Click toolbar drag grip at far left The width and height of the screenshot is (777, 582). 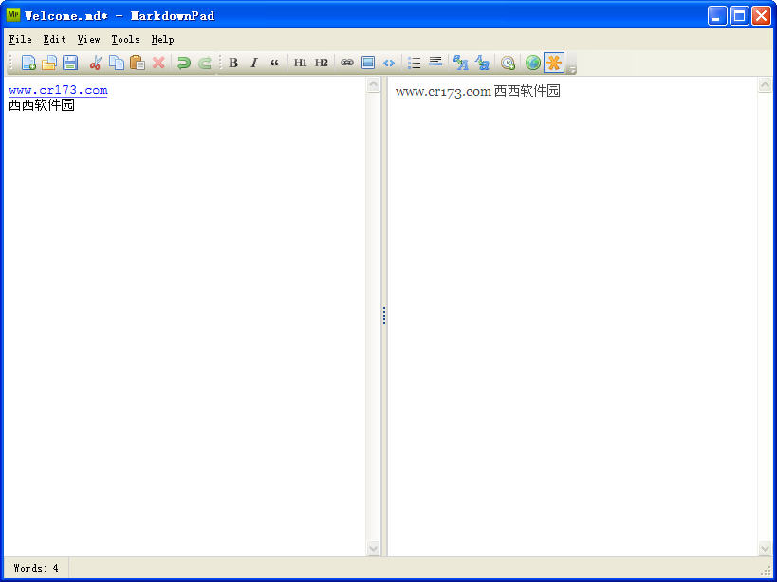(x=10, y=63)
